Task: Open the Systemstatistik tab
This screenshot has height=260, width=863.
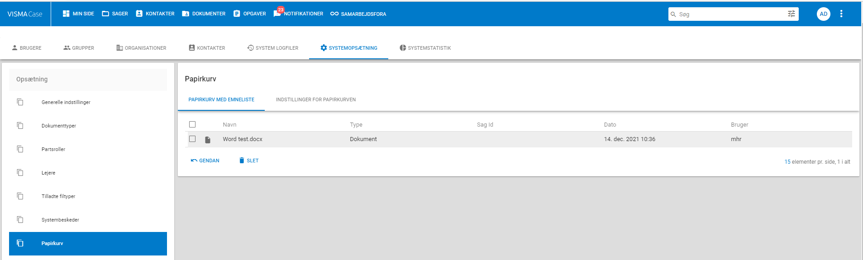Action: tap(425, 48)
